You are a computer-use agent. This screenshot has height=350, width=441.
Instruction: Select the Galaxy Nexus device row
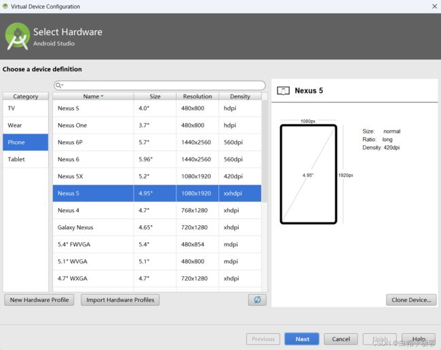(157, 227)
